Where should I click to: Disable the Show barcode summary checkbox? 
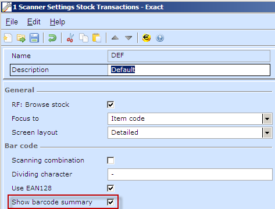point(110,202)
